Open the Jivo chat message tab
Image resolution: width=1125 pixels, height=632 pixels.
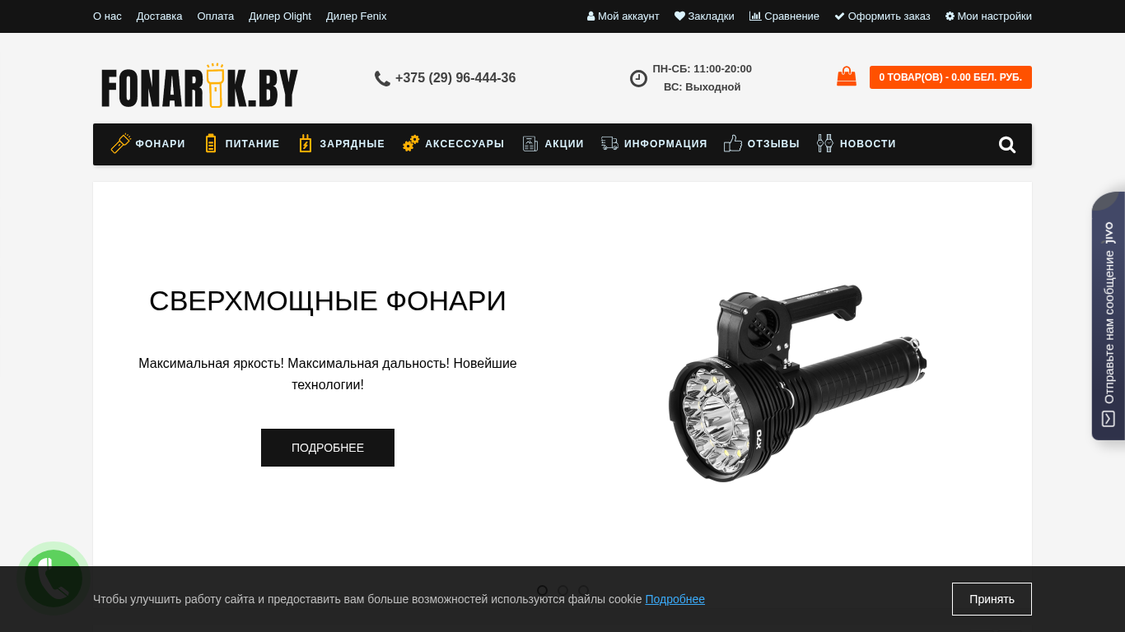(x=1109, y=316)
